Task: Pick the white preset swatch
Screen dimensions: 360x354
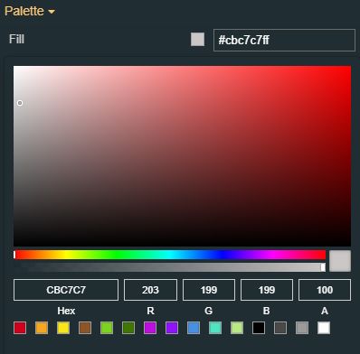Action: pos(324,328)
